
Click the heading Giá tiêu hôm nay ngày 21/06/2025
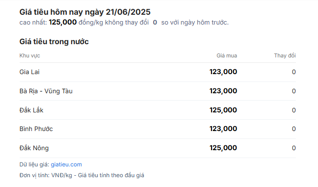point(85,12)
